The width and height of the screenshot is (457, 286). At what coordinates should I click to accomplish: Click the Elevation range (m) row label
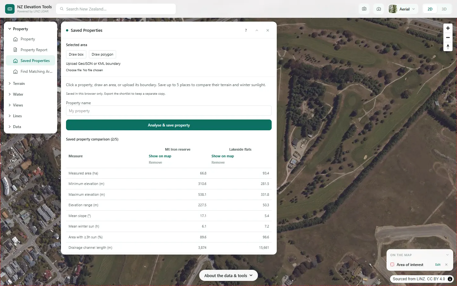83,205
